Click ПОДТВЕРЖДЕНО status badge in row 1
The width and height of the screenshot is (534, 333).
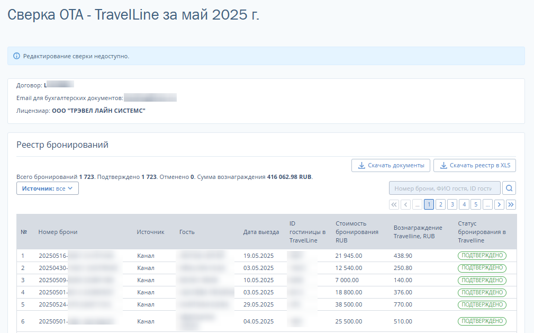[x=482, y=256]
